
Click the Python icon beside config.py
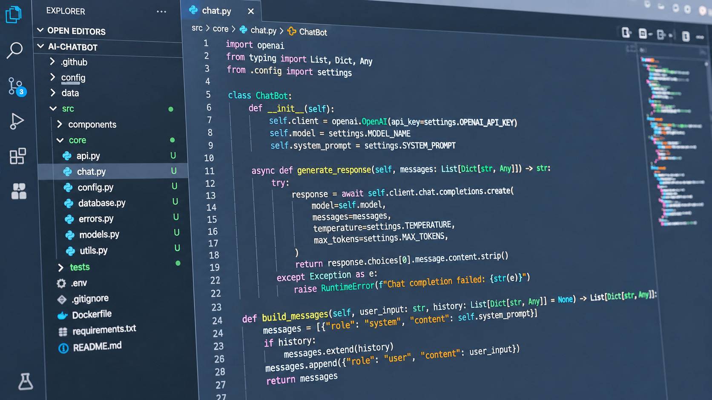coord(68,187)
